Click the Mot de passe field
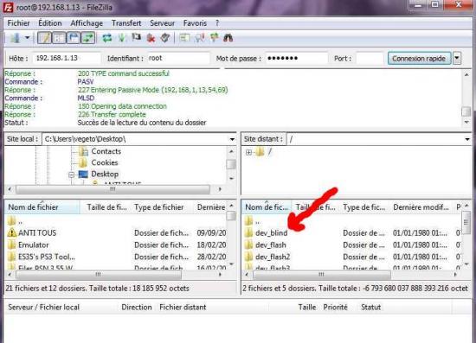This screenshot has height=343, width=476. click(296, 58)
